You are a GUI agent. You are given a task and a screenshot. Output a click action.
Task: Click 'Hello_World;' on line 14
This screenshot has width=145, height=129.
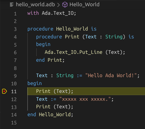[56, 115]
